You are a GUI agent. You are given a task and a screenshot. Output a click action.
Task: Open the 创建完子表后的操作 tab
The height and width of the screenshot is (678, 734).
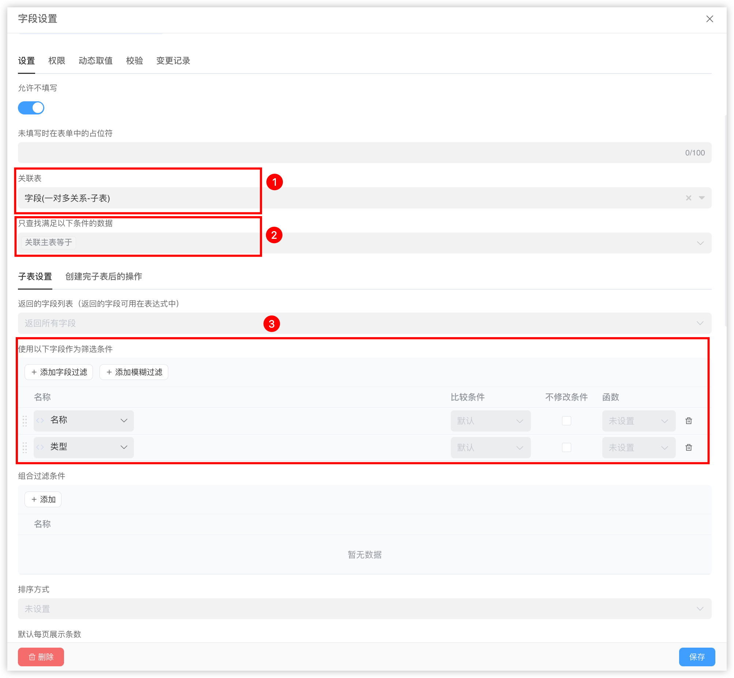coord(104,276)
